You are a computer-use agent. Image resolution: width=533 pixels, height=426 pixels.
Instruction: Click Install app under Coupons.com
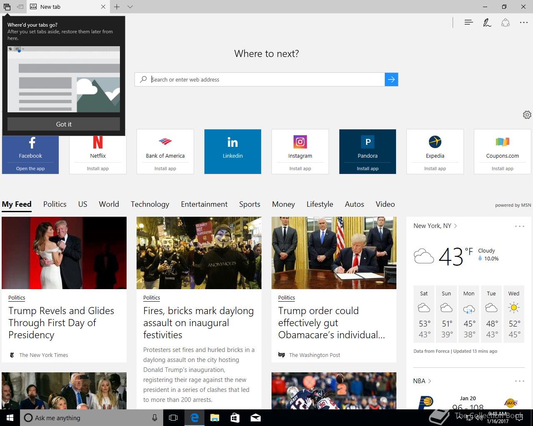tap(503, 168)
